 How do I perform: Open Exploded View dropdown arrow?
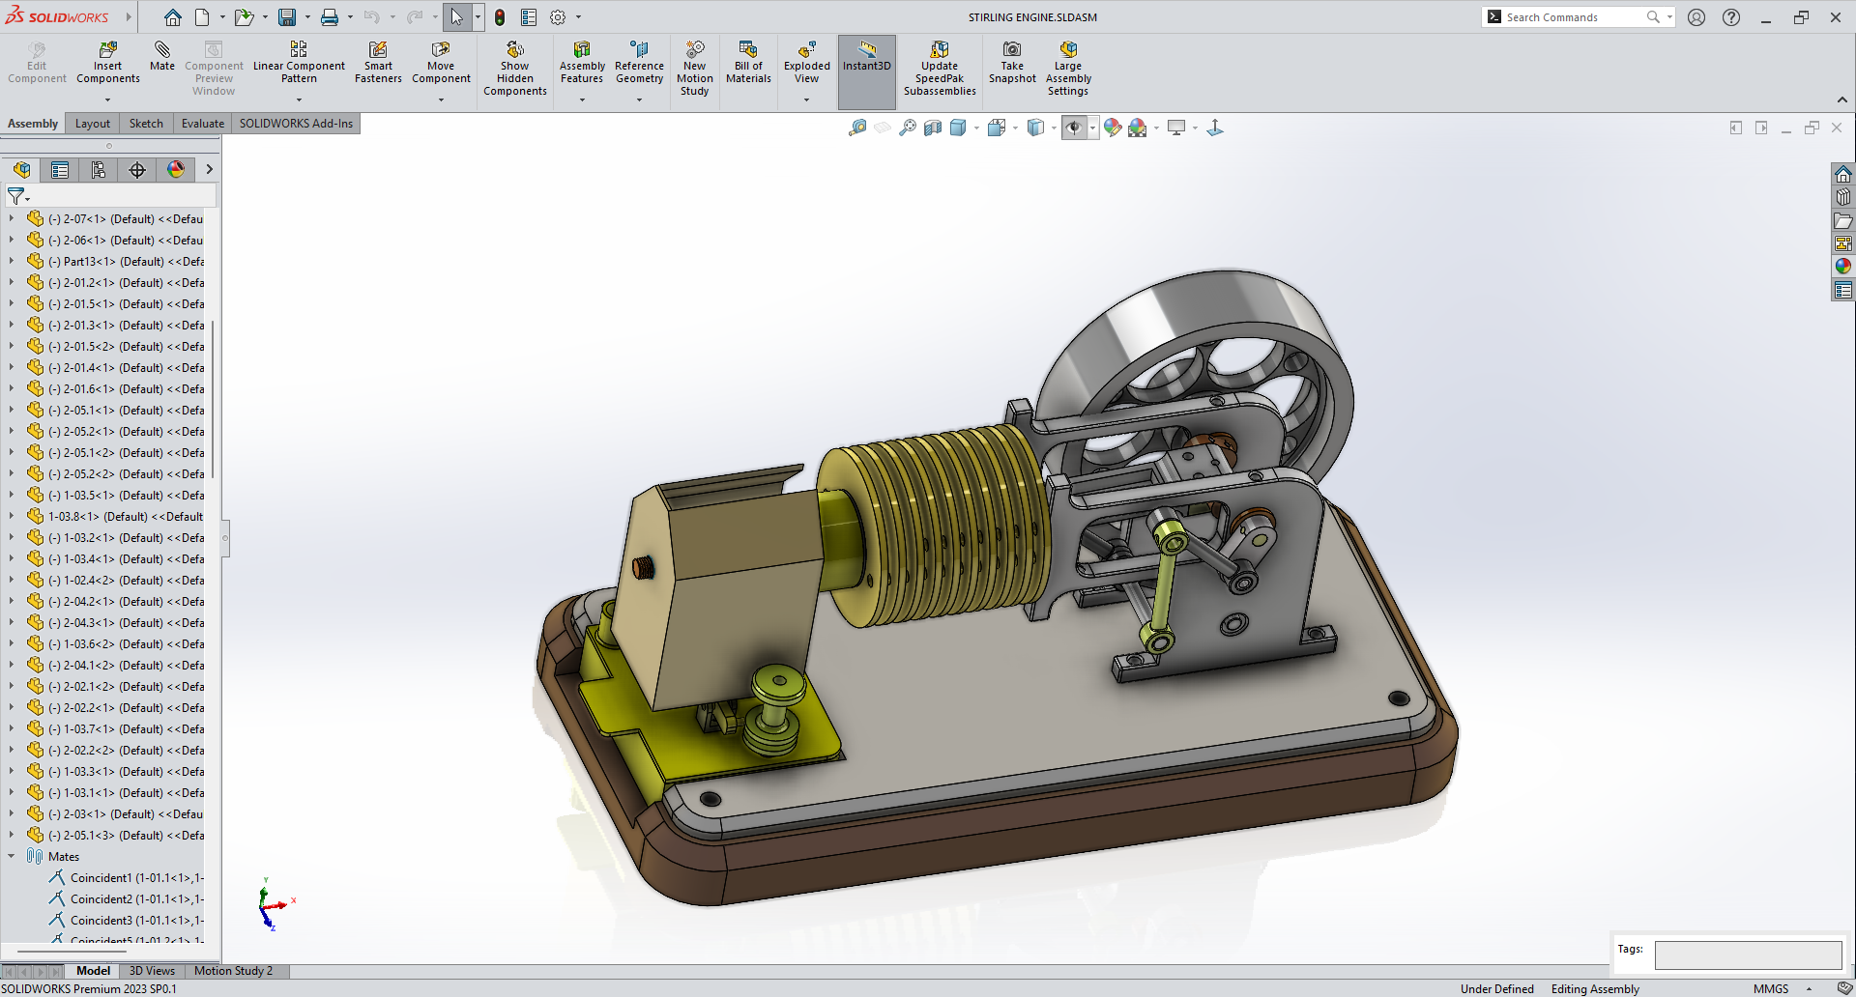806,100
